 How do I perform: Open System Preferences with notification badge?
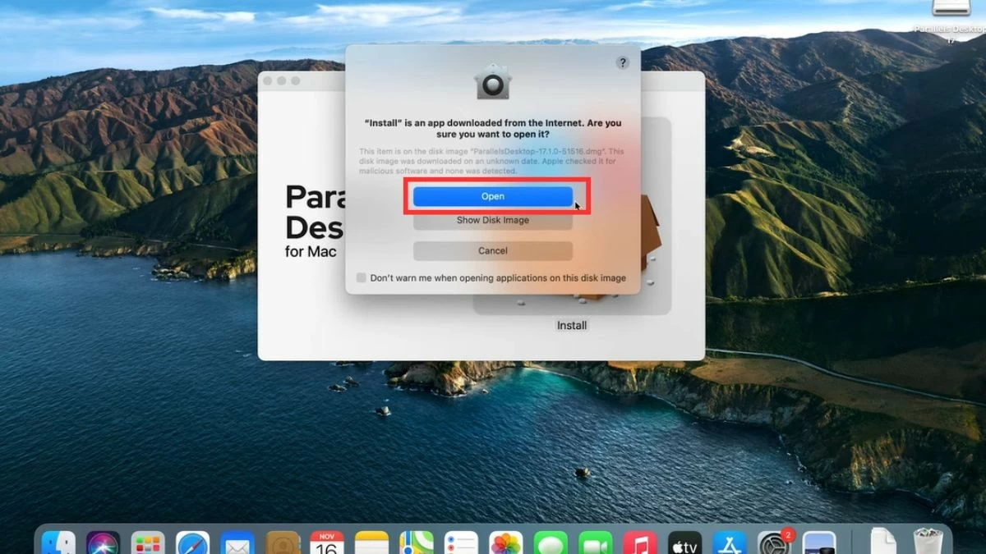[773, 542]
